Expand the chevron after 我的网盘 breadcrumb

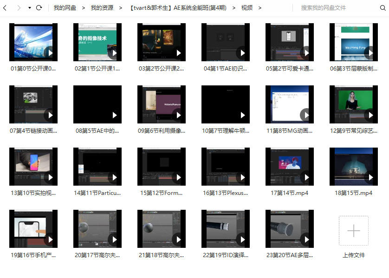click(84, 8)
